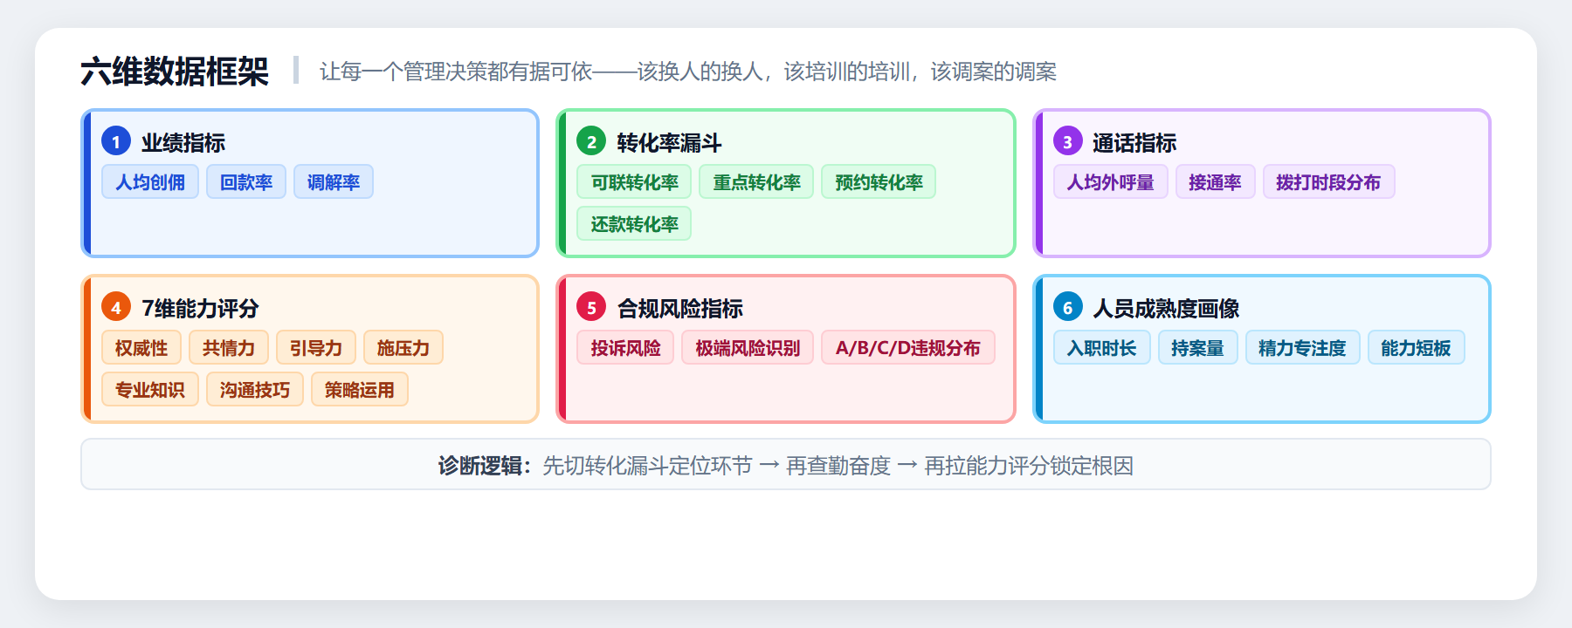Click the 六维数据框架 heading
The height and width of the screenshot is (628, 1572).
coord(175,72)
